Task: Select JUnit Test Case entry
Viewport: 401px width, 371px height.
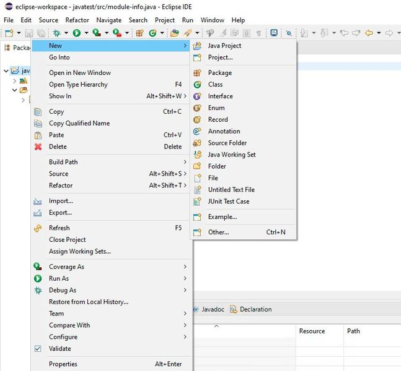Action: [244, 202]
